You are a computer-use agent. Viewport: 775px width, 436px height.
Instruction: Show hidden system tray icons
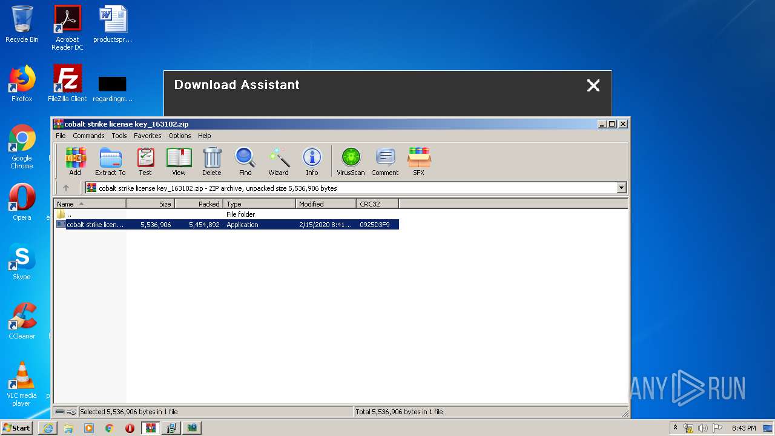click(x=675, y=428)
